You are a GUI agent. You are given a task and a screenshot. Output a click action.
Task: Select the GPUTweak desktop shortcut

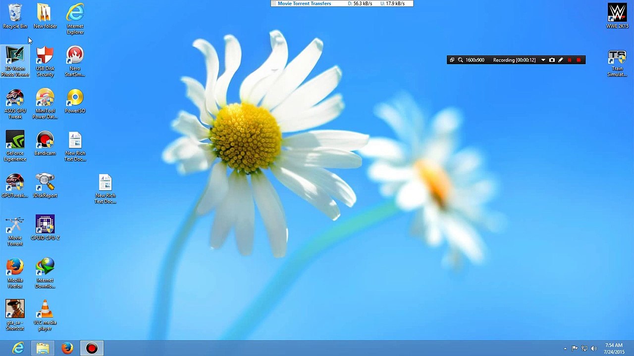(15, 186)
